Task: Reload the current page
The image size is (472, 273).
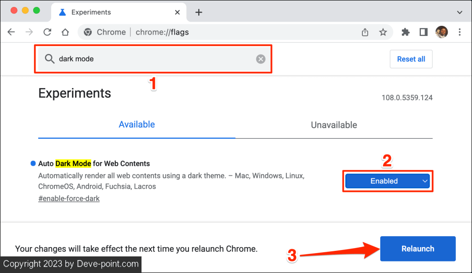Action: coord(47,32)
